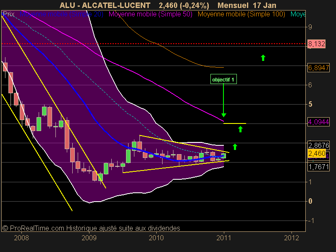This screenshot has height=252, width=336.
Task: Click the yellow 2,460 current price tag
Action: point(317,153)
